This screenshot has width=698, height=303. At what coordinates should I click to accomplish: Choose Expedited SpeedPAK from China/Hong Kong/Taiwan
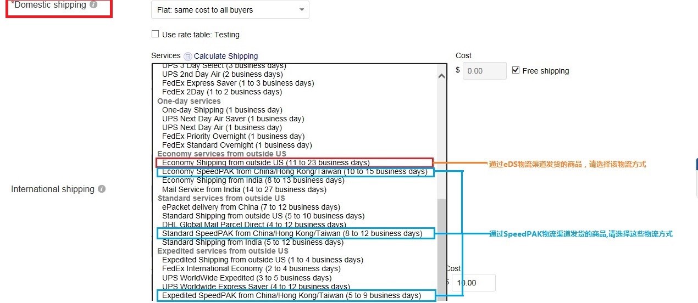coord(291,296)
